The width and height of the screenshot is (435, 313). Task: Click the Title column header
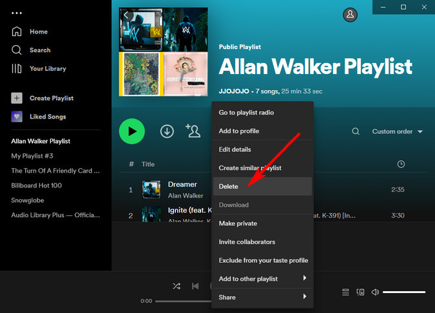pyautogui.click(x=148, y=164)
